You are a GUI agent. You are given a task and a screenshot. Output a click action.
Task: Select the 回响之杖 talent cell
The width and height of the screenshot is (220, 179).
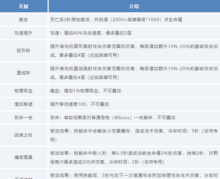tap(24, 135)
